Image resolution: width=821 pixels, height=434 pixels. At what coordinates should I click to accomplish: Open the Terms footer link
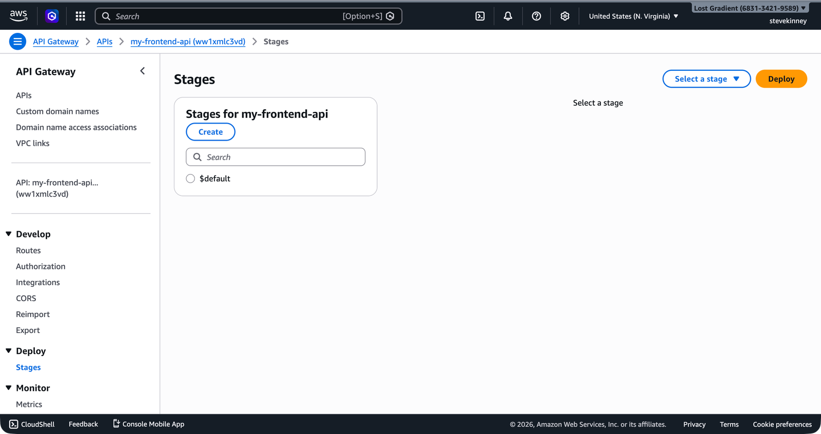(x=729, y=424)
